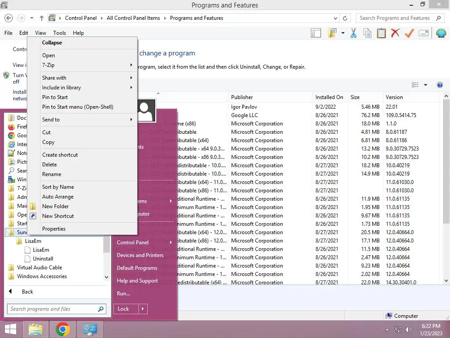Open the recent locations dropdown arrow
This screenshot has width=450, height=338.
(32, 18)
